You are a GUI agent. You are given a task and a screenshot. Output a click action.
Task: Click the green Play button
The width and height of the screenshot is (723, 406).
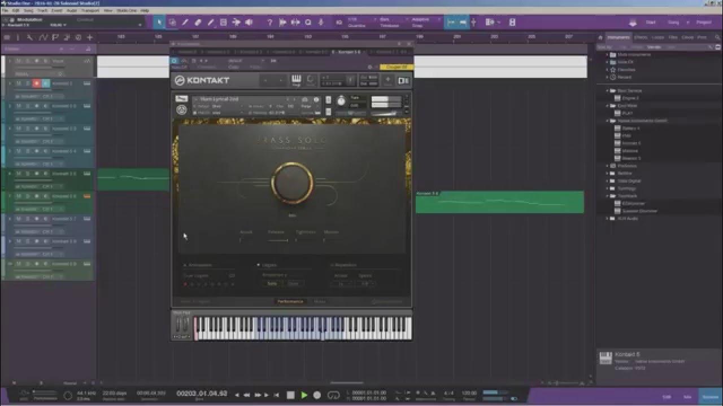point(304,395)
